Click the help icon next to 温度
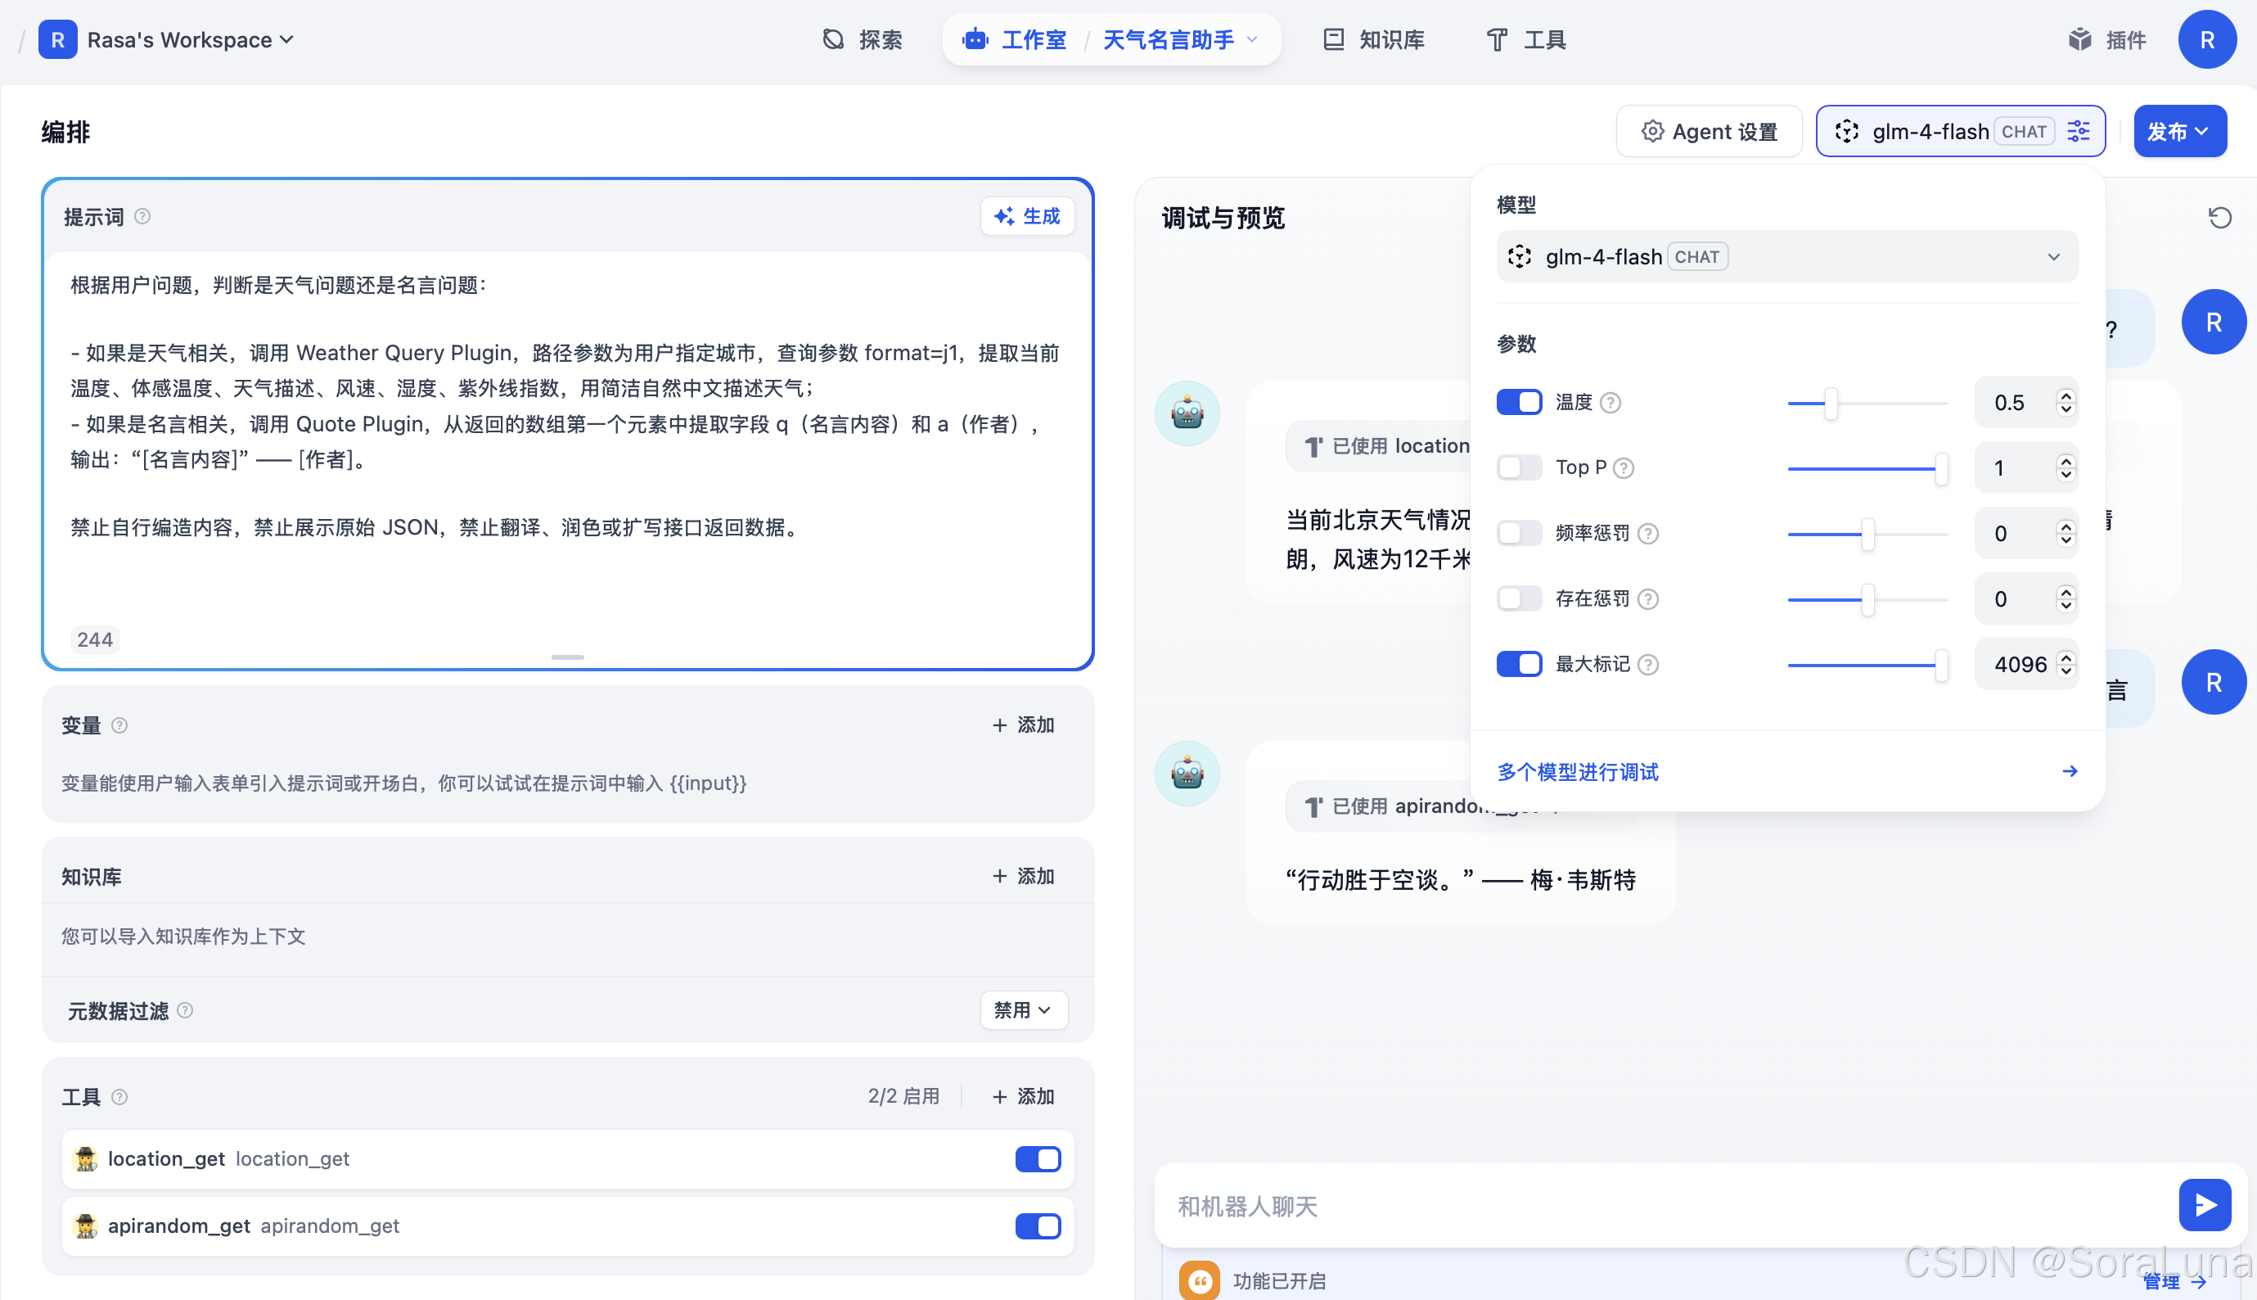 tap(1610, 403)
